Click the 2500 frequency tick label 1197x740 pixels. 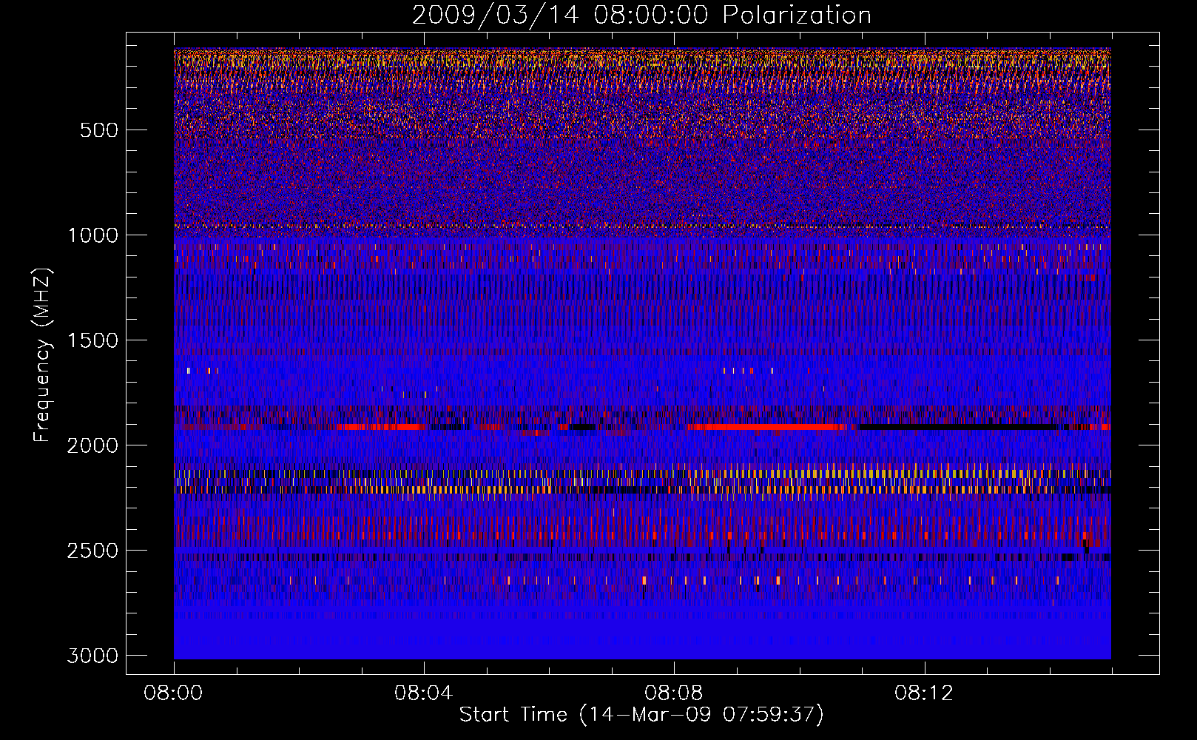tap(92, 551)
